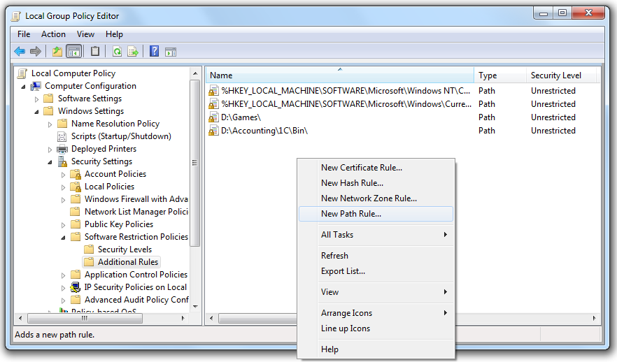
Task: Select Advanced Audit Policy Configuration item
Action: point(136,300)
